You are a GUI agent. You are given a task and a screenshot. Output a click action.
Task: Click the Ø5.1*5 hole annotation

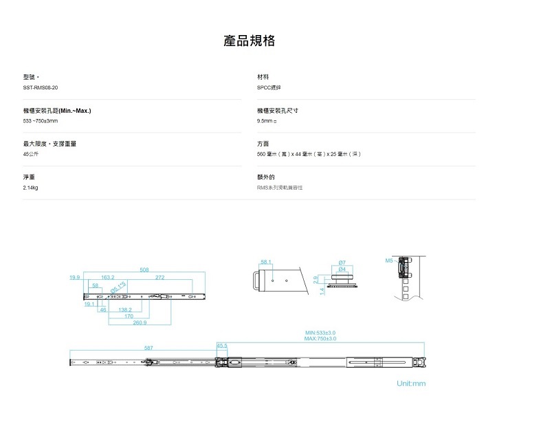tap(118, 287)
